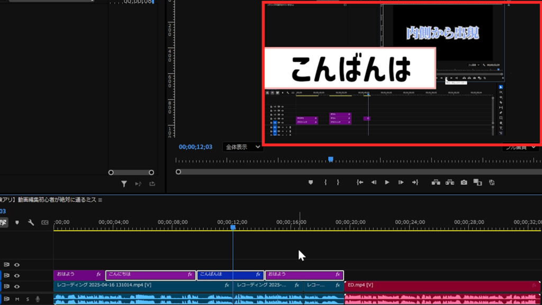Toggle sync lock on the audio track

[x=6, y=299]
